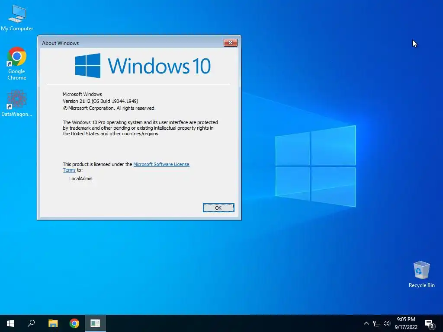Select the DataWagon desktop shortcut
Viewport: 443px width, 332px height.
pyautogui.click(x=17, y=103)
